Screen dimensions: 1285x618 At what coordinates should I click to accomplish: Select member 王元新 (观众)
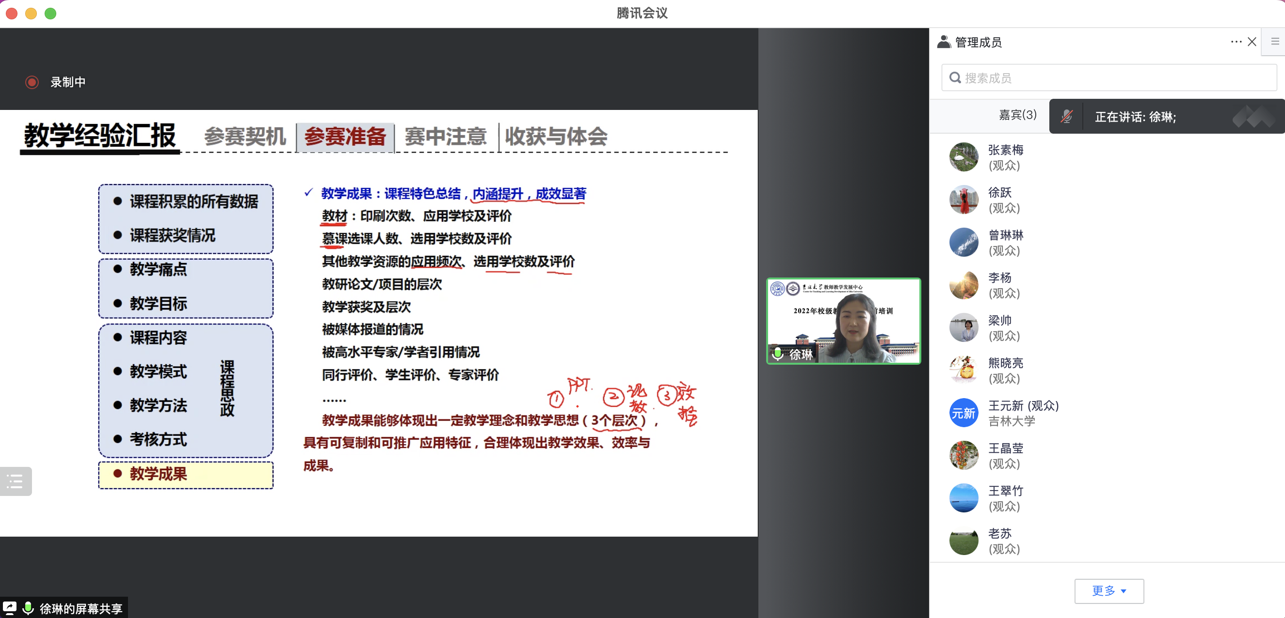[x=1023, y=406]
